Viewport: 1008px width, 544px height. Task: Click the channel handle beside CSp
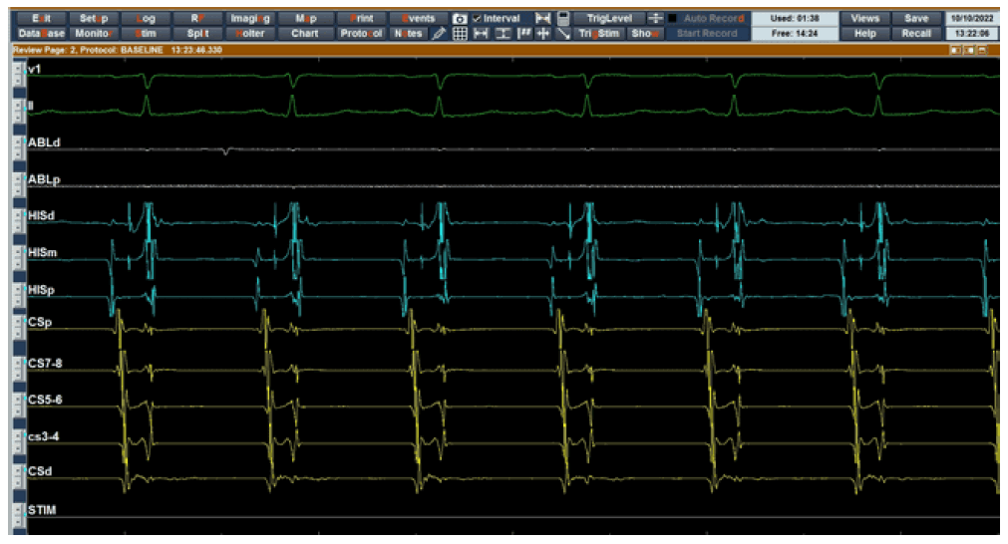click(18, 327)
